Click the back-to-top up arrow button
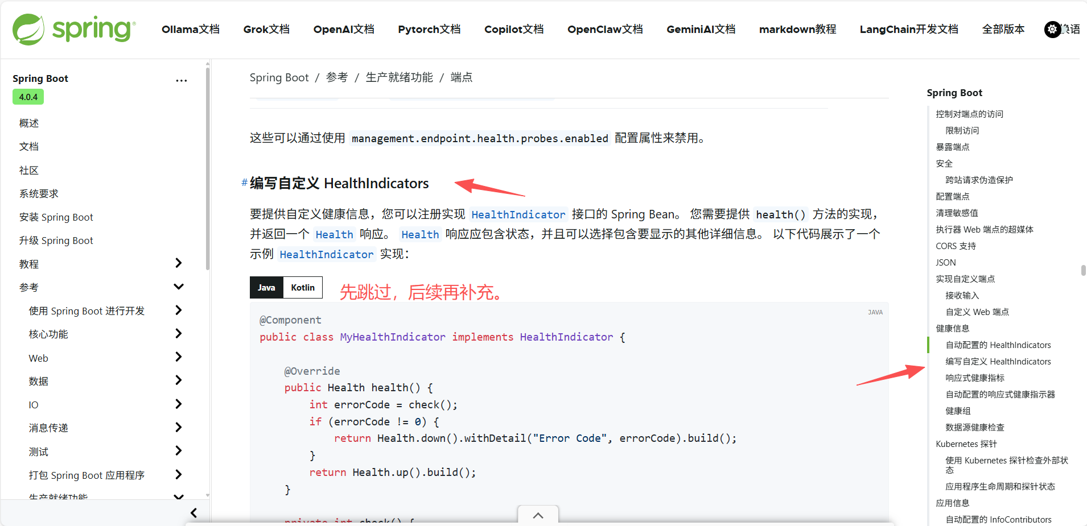 pos(538,515)
